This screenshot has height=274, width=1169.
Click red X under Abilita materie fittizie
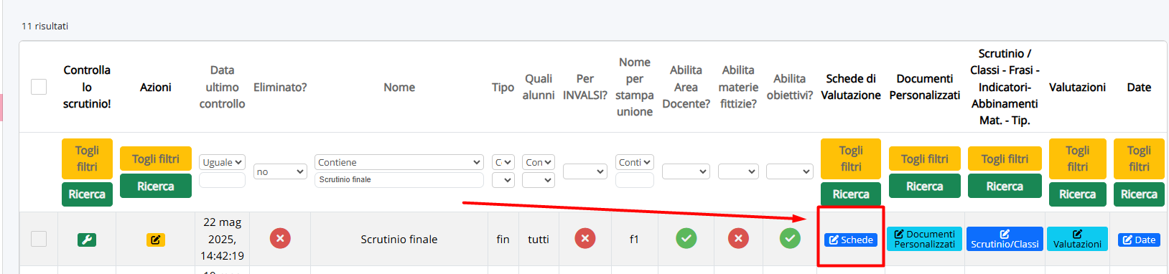tap(738, 238)
